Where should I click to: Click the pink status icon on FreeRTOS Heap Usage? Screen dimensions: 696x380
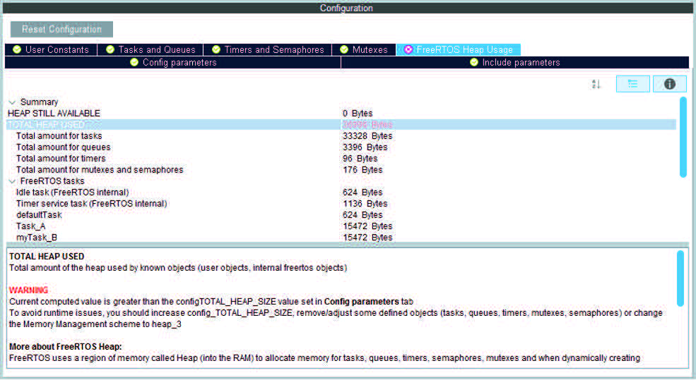tap(408, 49)
